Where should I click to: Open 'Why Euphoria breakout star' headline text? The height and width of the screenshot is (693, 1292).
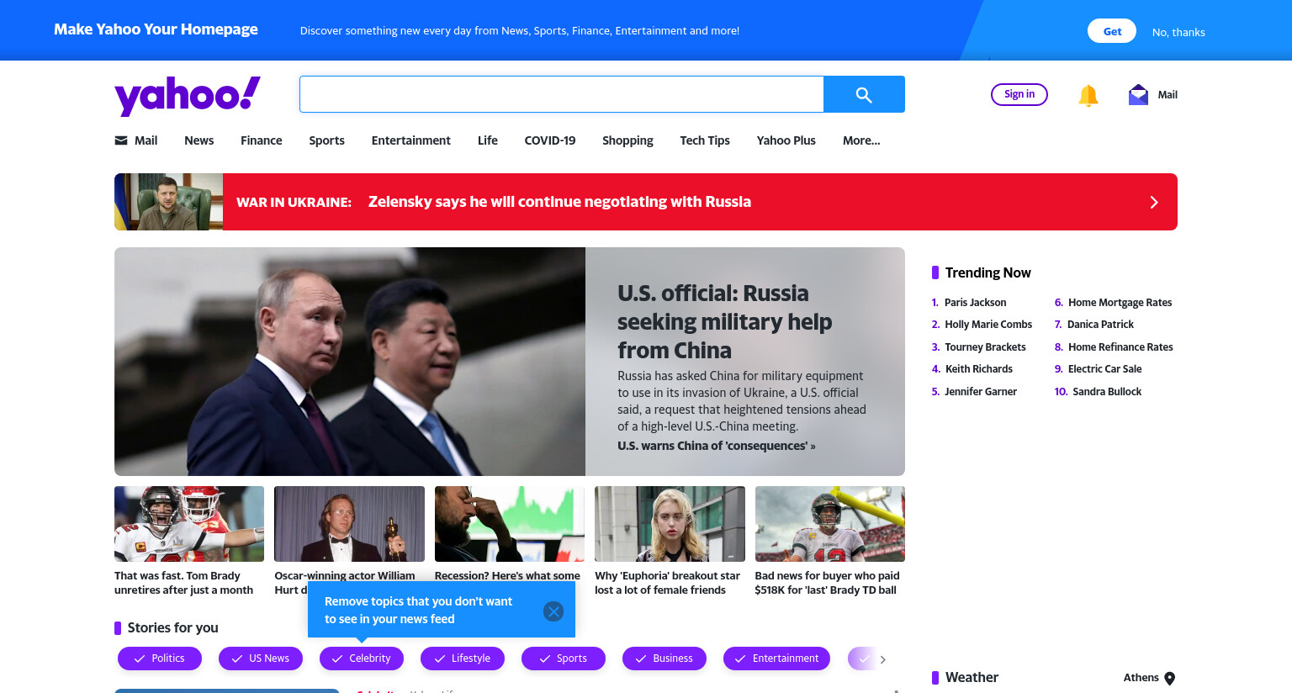[667, 583]
